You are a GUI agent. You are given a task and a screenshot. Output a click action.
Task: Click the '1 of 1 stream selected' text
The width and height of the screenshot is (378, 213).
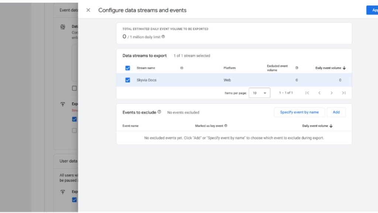coord(192,56)
